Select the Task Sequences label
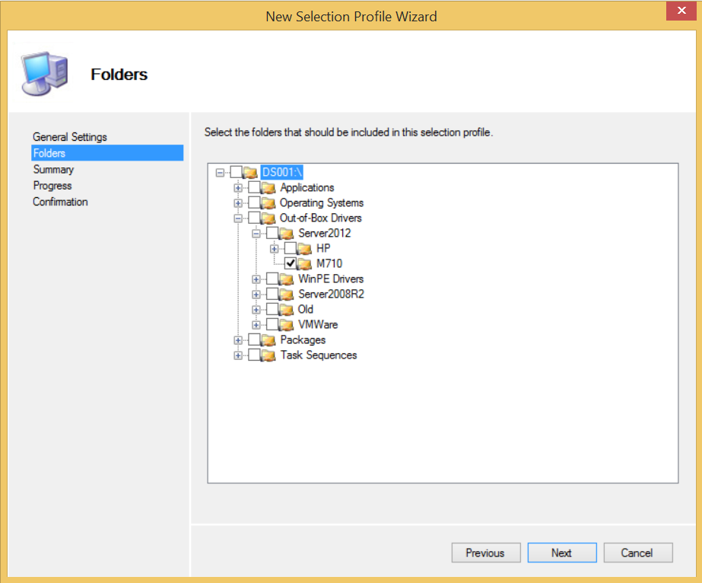This screenshot has height=583, width=702. point(319,355)
